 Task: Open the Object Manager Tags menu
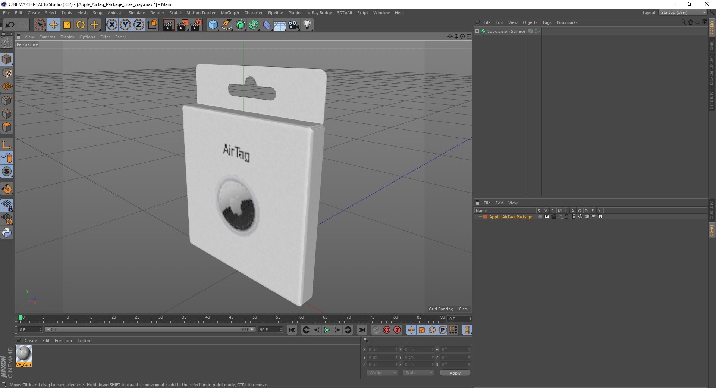547,22
